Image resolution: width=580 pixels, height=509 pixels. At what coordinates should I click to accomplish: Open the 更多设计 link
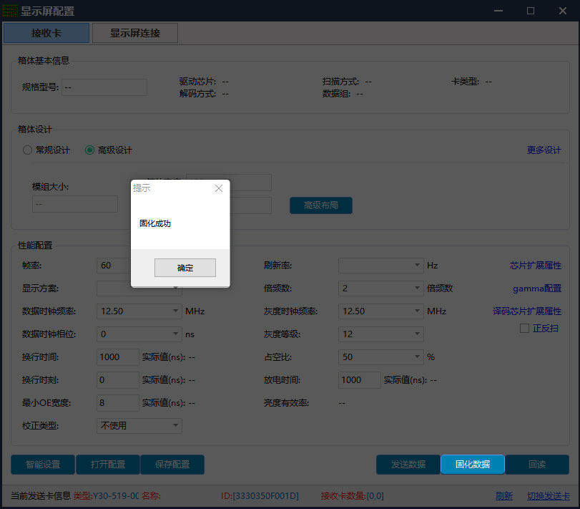(x=544, y=150)
